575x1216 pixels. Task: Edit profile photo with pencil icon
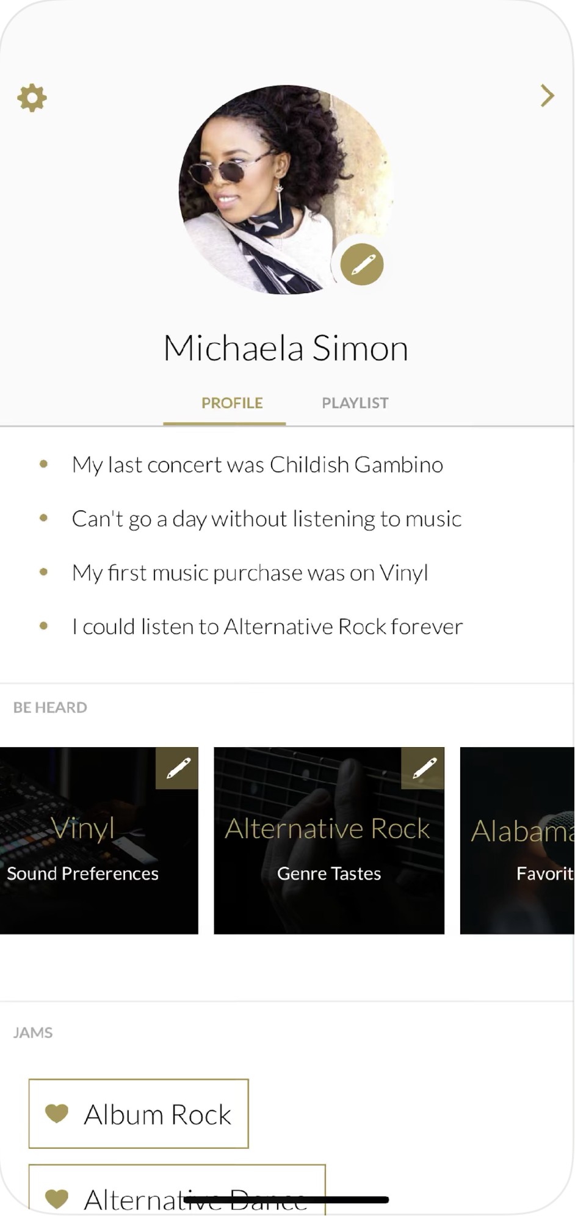[362, 264]
